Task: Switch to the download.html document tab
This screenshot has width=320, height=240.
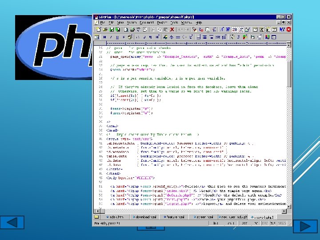Action: click(144, 217)
